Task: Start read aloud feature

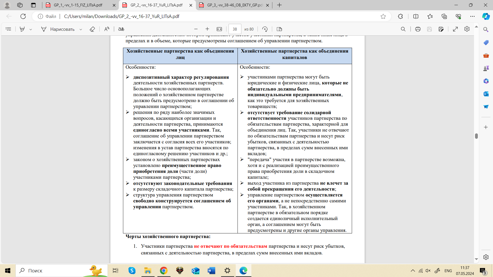Action: coord(107,29)
